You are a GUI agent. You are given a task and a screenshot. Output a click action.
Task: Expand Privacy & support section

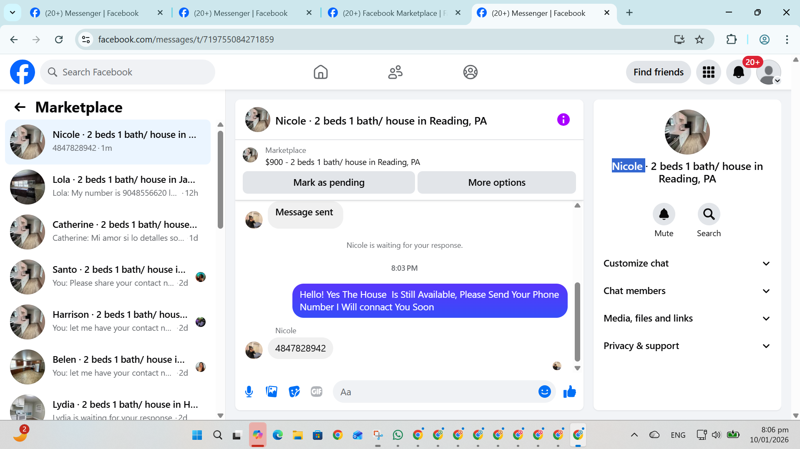[x=687, y=346]
